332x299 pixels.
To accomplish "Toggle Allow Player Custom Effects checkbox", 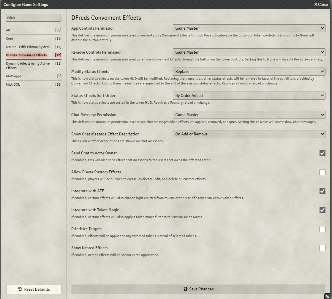I will (x=322, y=172).
